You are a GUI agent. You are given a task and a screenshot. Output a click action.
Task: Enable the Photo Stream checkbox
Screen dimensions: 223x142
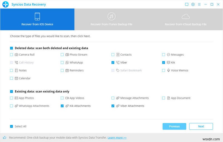tap(62, 55)
